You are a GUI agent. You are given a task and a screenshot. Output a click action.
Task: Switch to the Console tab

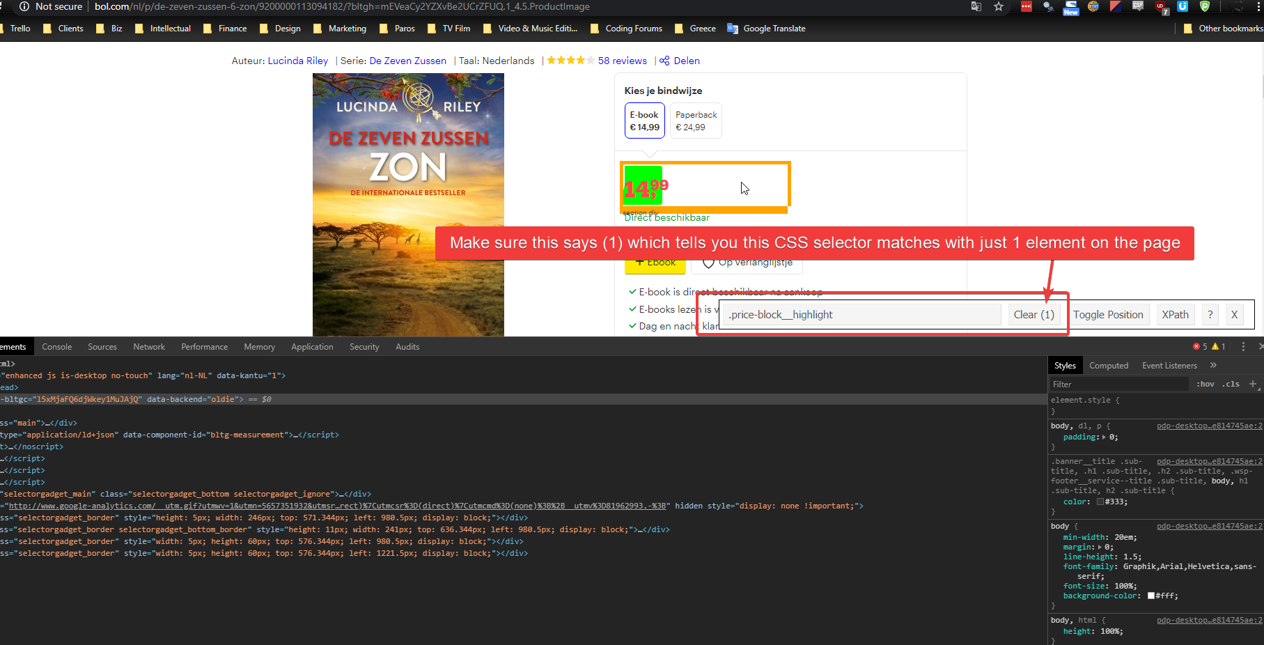(57, 347)
